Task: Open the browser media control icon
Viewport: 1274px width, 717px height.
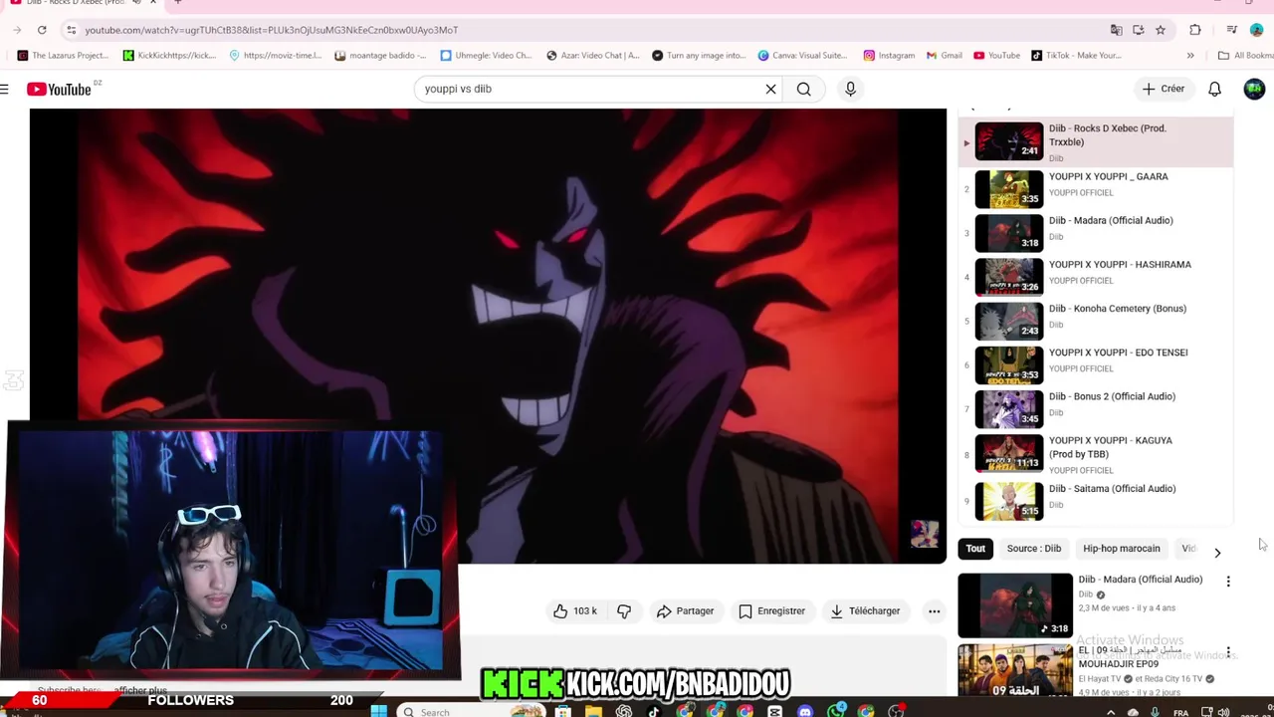Action: (1231, 30)
